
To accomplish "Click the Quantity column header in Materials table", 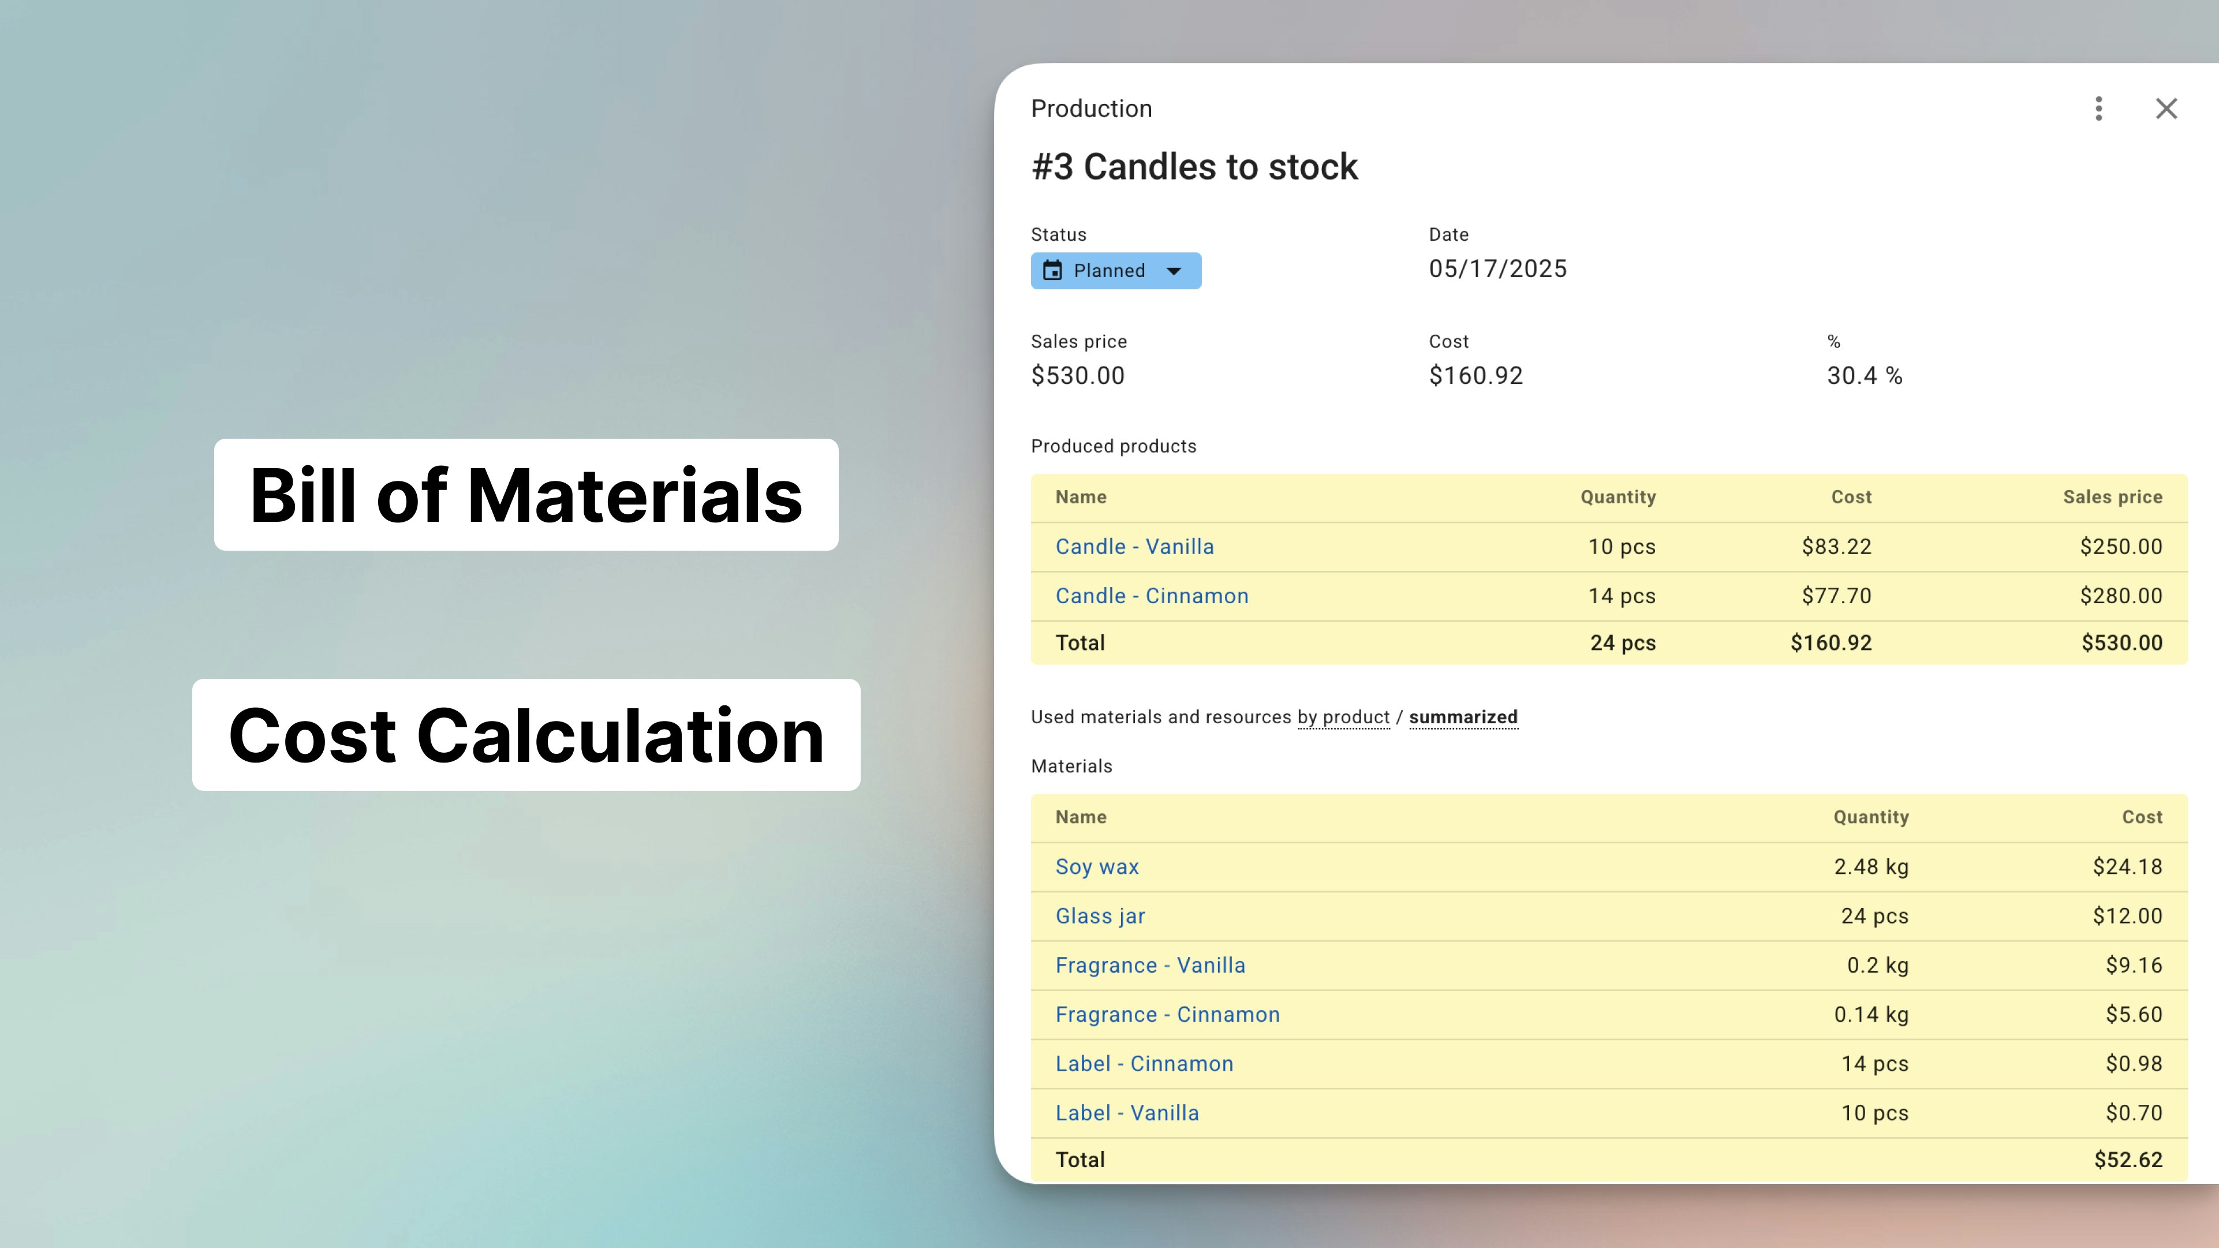I will [x=1871, y=817].
